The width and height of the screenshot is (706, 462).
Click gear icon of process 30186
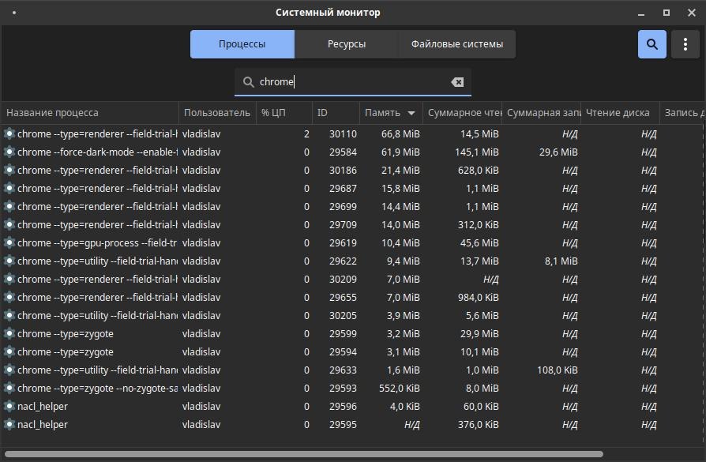[9, 171]
